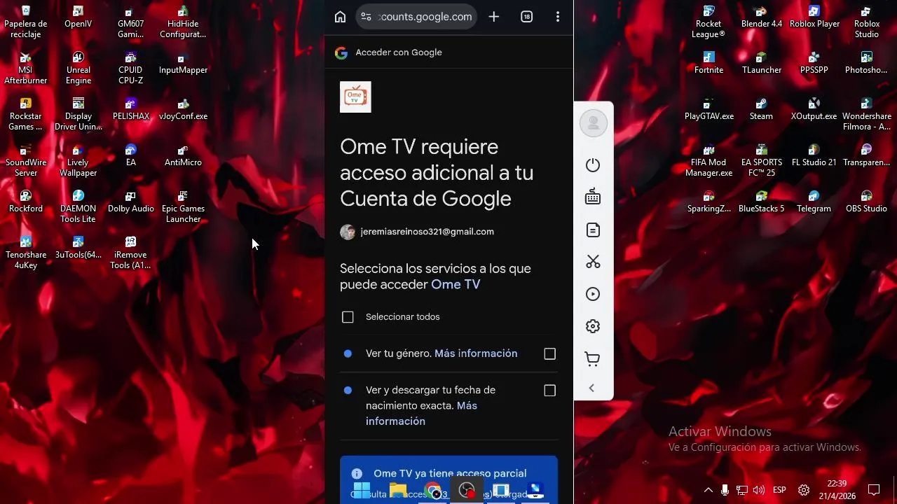Open File Explorer from the taskbar
Screen dimensions: 897x504
click(398, 491)
